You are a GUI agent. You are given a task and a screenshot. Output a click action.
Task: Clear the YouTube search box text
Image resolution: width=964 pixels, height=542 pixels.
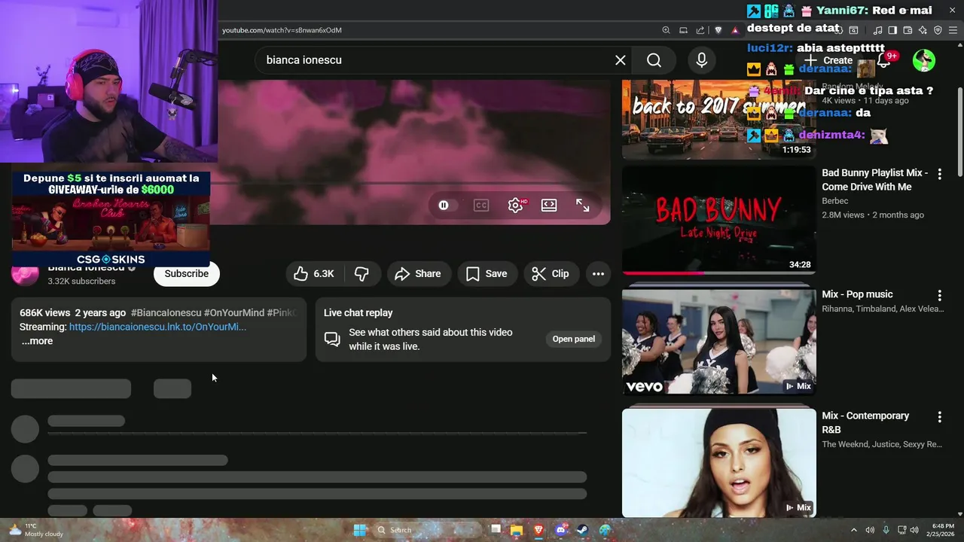point(620,60)
